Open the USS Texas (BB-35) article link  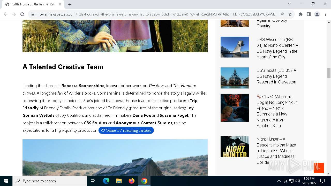point(276,76)
